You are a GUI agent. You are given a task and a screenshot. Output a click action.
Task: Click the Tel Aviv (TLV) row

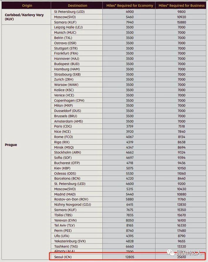click(64, 225)
